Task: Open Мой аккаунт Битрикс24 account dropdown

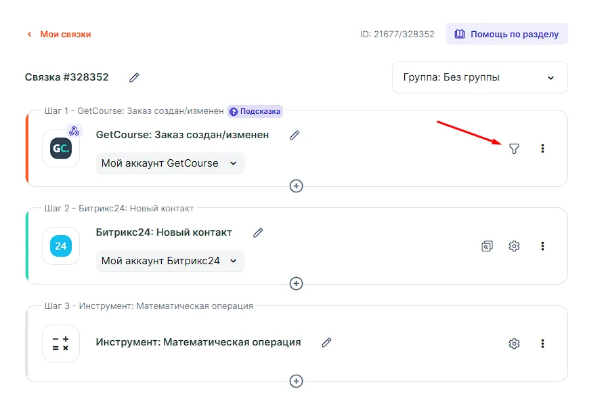Action: point(170,261)
